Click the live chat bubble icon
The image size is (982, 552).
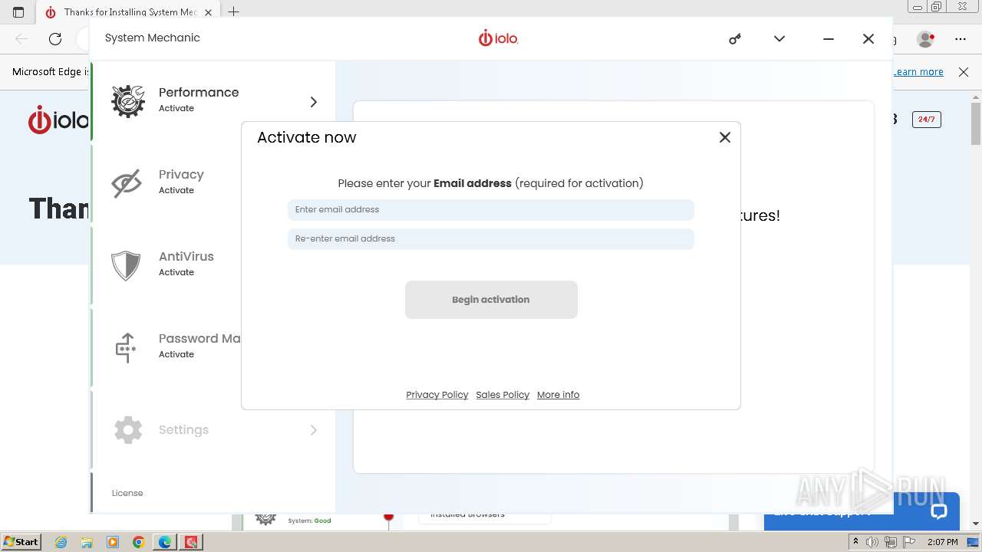click(x=939, y=511)
